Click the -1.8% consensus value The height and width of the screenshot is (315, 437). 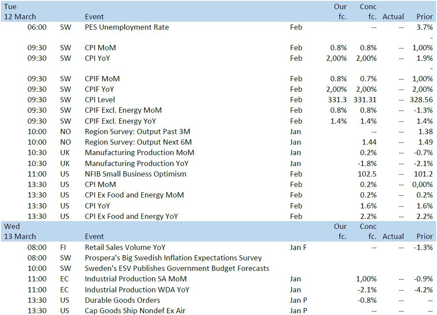tap(367, 163)
